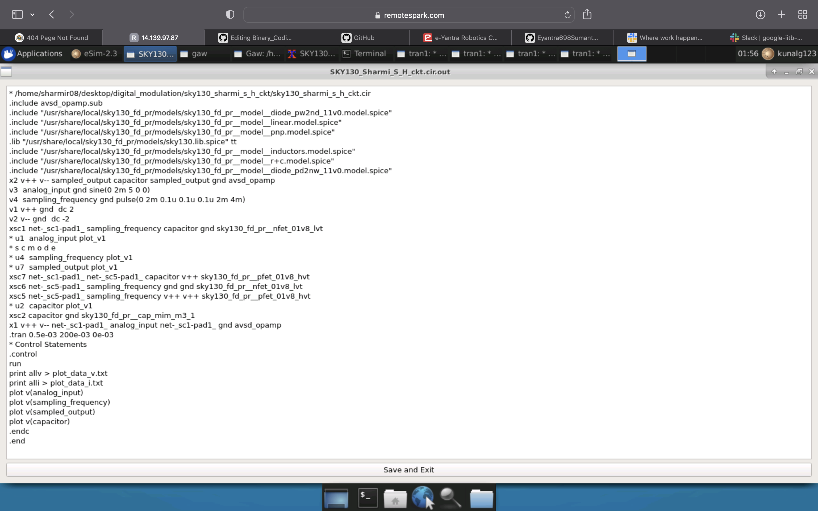Reload the remotespark.com page

pos(567,14)
